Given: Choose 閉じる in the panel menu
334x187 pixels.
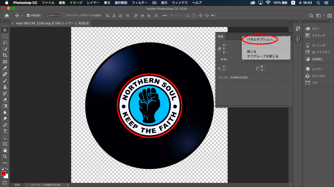Looking at the screenshot, I should coord(252,52).
